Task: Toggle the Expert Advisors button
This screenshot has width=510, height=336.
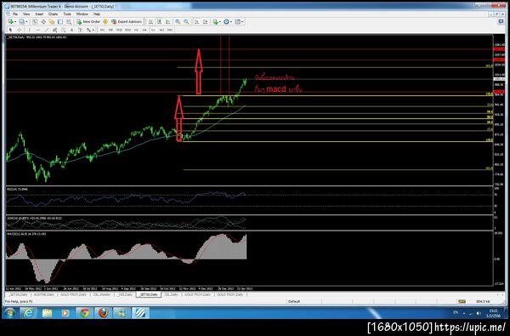Action: tap(127, 22)
